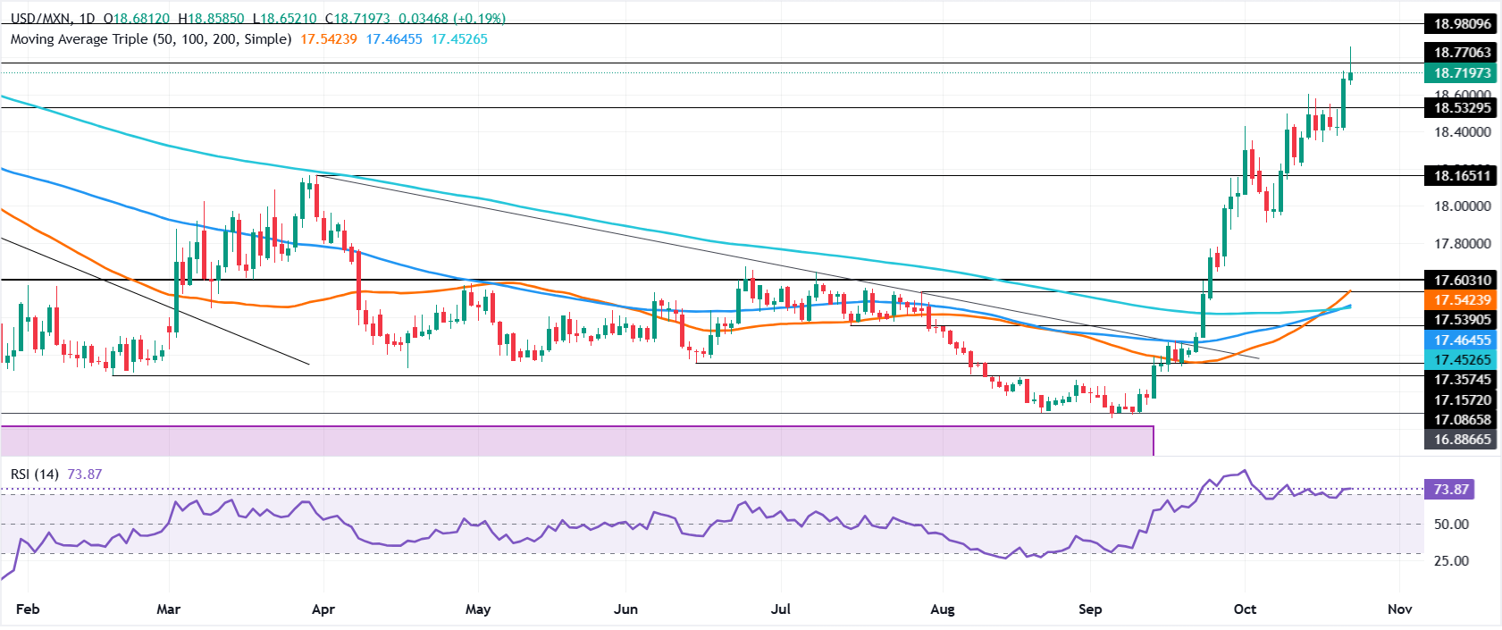Click the Apr date axis label
Image resolution: width=1502 pixels, height=630 pixels.
323,609
